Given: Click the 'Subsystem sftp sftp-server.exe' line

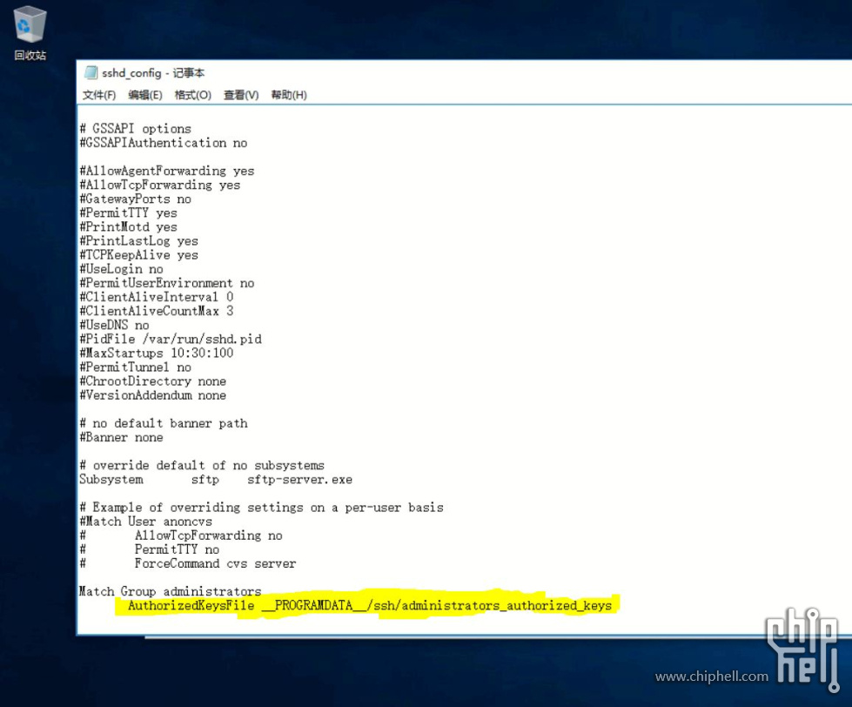Looking at the screenshot, I should coord(216,480).
